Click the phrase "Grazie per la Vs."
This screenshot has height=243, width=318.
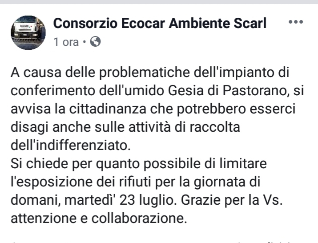tap(232, 200)
